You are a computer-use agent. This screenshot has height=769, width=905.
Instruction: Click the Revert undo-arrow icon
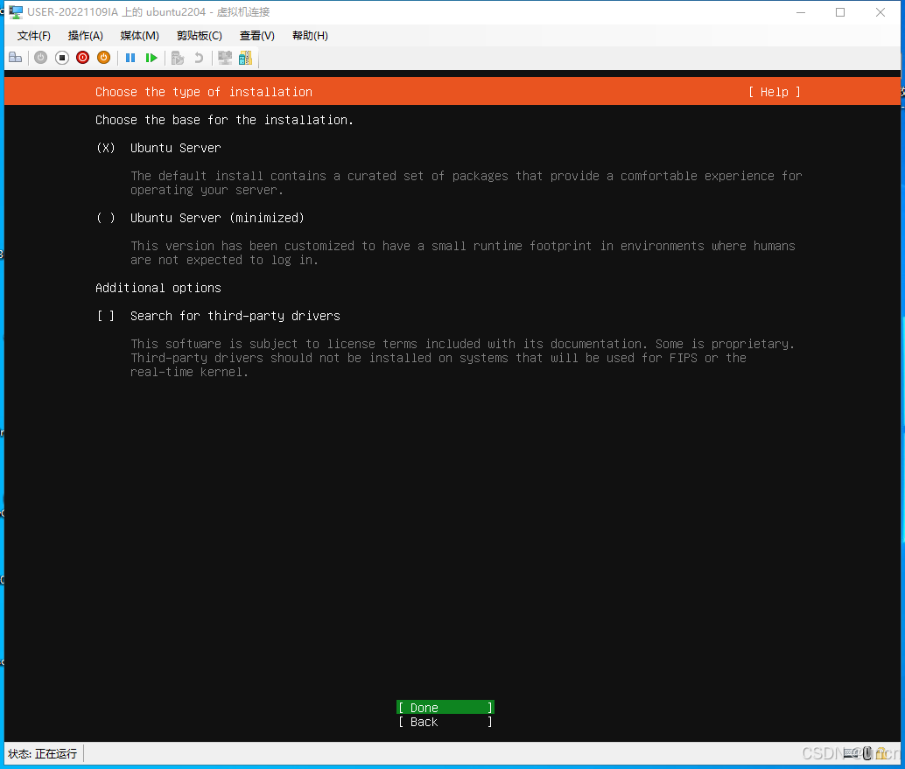199,58
